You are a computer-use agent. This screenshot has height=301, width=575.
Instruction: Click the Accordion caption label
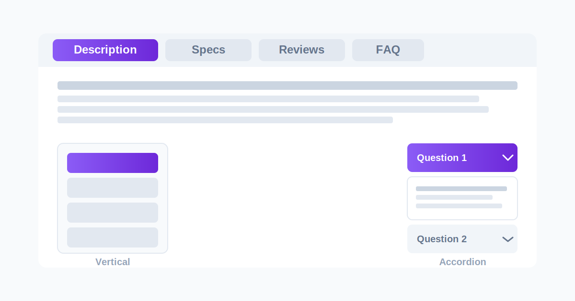463,262
